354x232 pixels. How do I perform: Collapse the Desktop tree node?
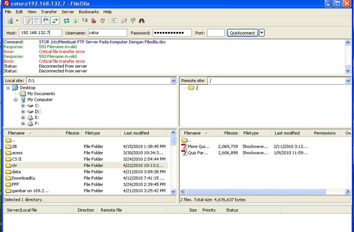pos(8,88)
